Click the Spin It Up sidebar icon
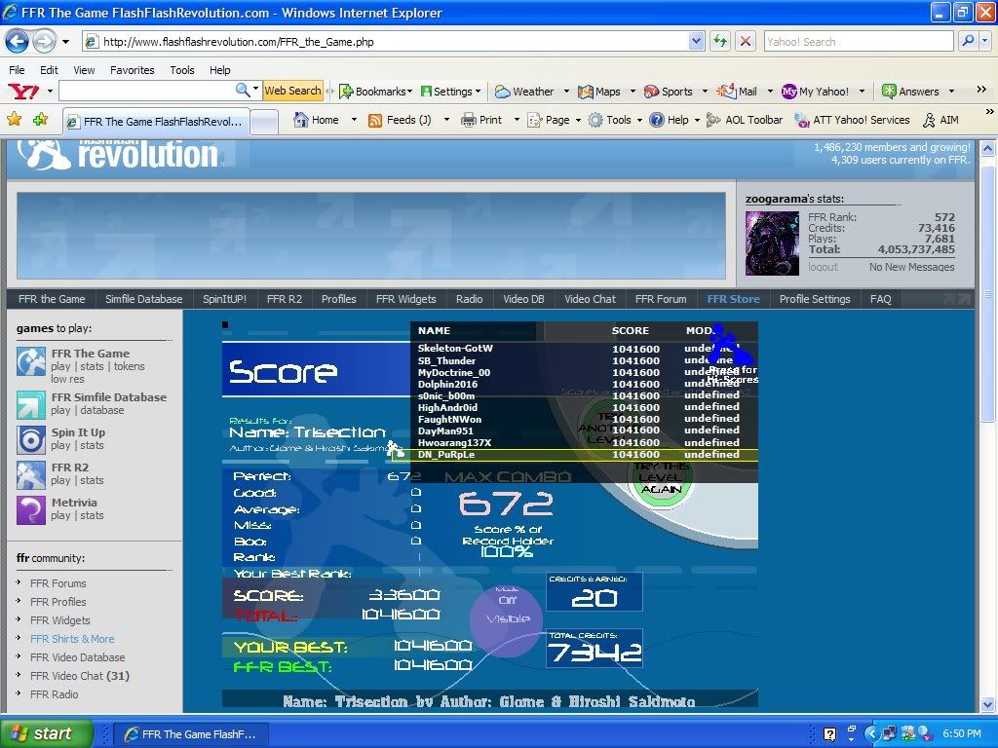Image resolution: width=998 pixels, height=748 pixels. pos(30,439)
